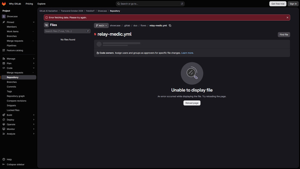
Task: Click the Manage section icon
Action: point(4,59)
